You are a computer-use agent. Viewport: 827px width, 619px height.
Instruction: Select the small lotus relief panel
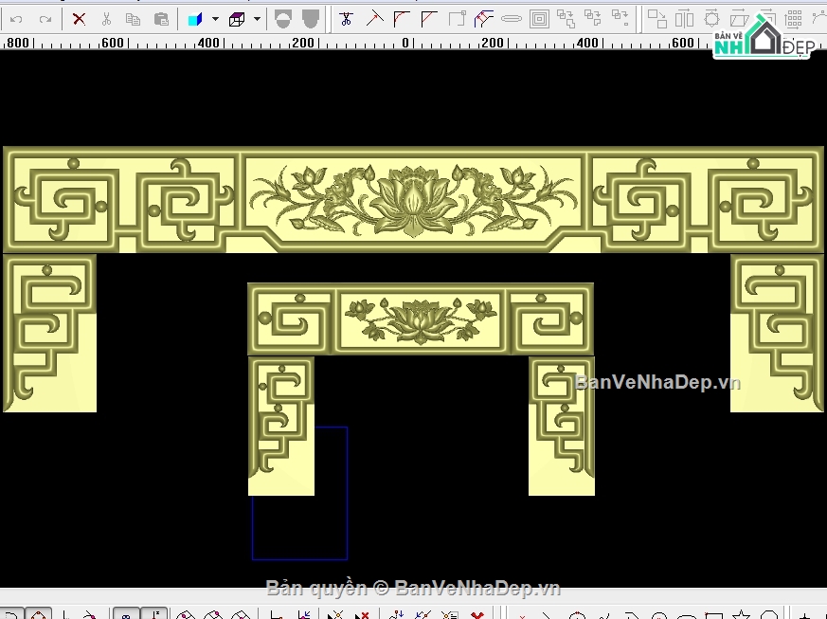tap(421, 319)
